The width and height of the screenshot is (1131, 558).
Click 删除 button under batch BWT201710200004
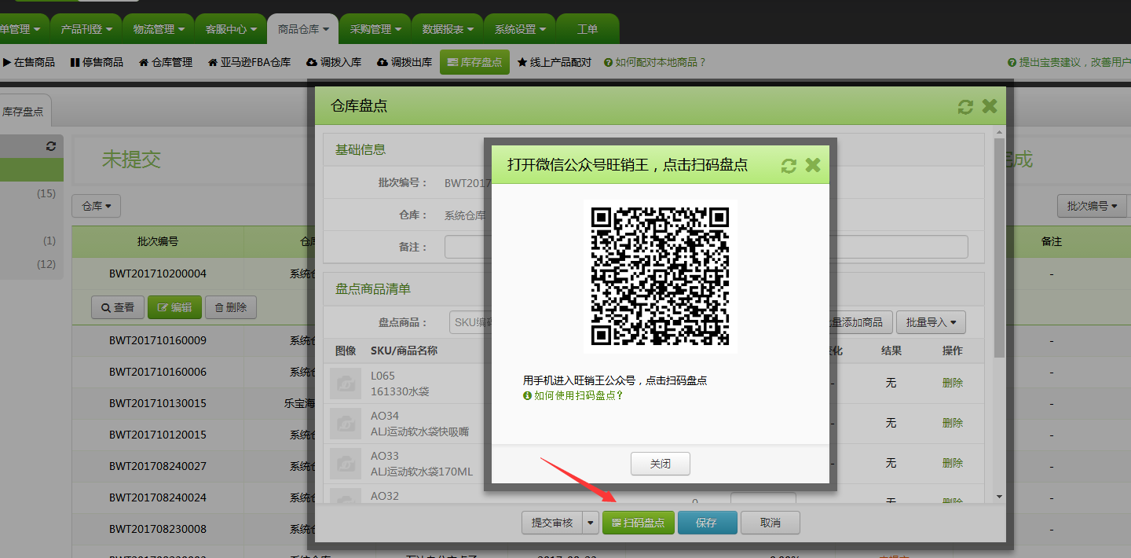231,307
